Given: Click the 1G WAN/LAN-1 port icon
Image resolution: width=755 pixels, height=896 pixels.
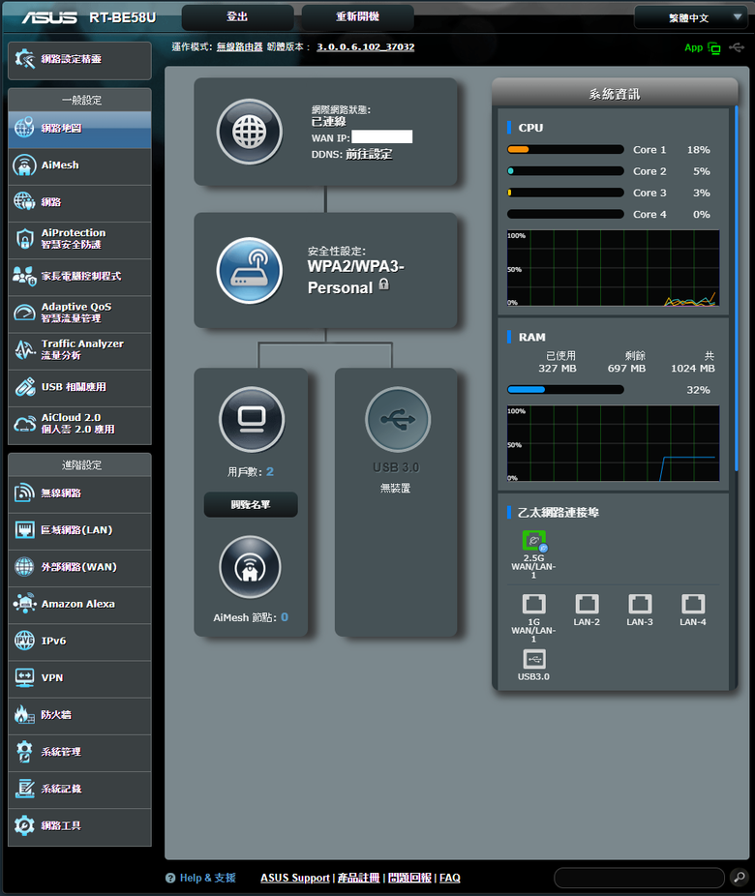Looking at the screenshot, I should 533,604.
